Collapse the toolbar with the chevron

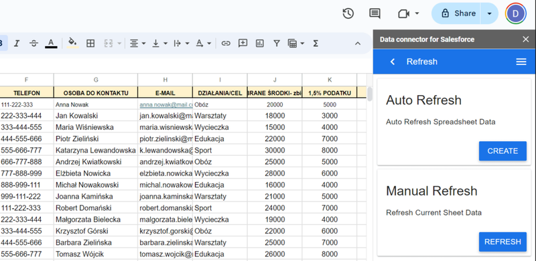pyautogui.click(x=358, y=43)
